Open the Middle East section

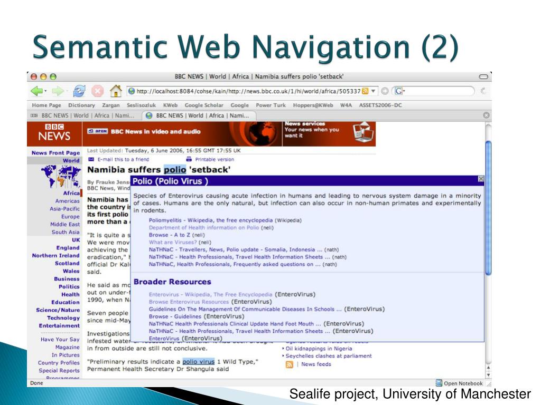(x=65, y=225)
